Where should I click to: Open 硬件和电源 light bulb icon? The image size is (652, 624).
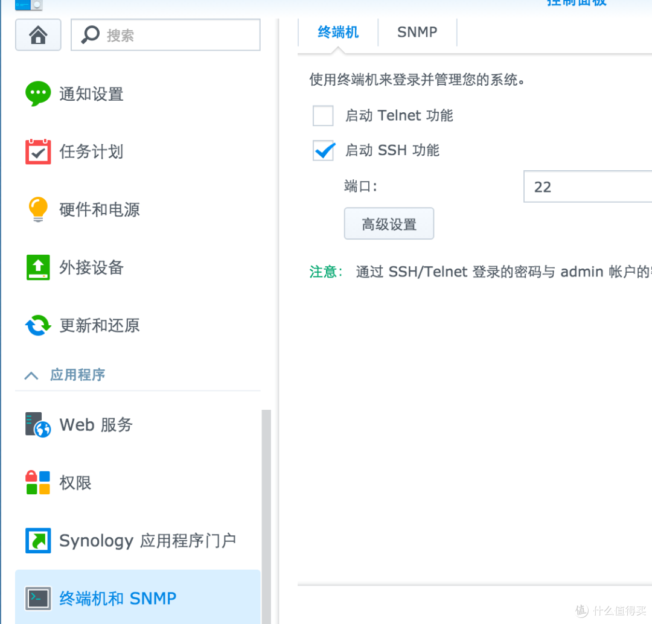click(x=38, y=209)
